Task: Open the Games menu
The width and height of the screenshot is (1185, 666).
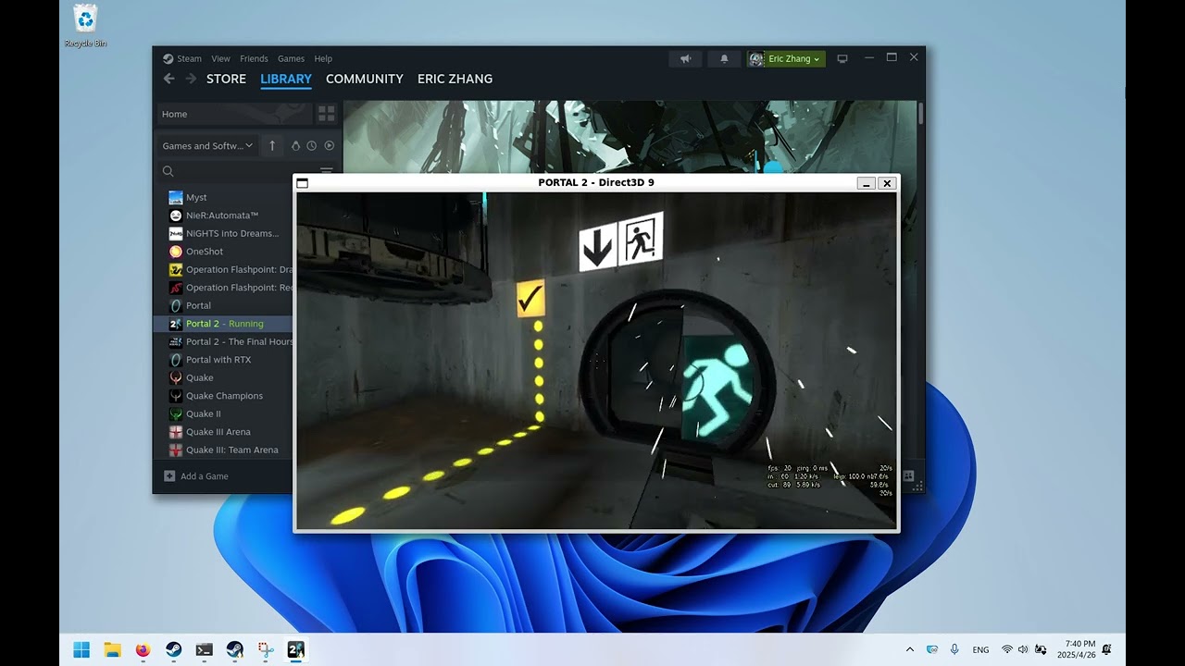Action: [291, 58]
